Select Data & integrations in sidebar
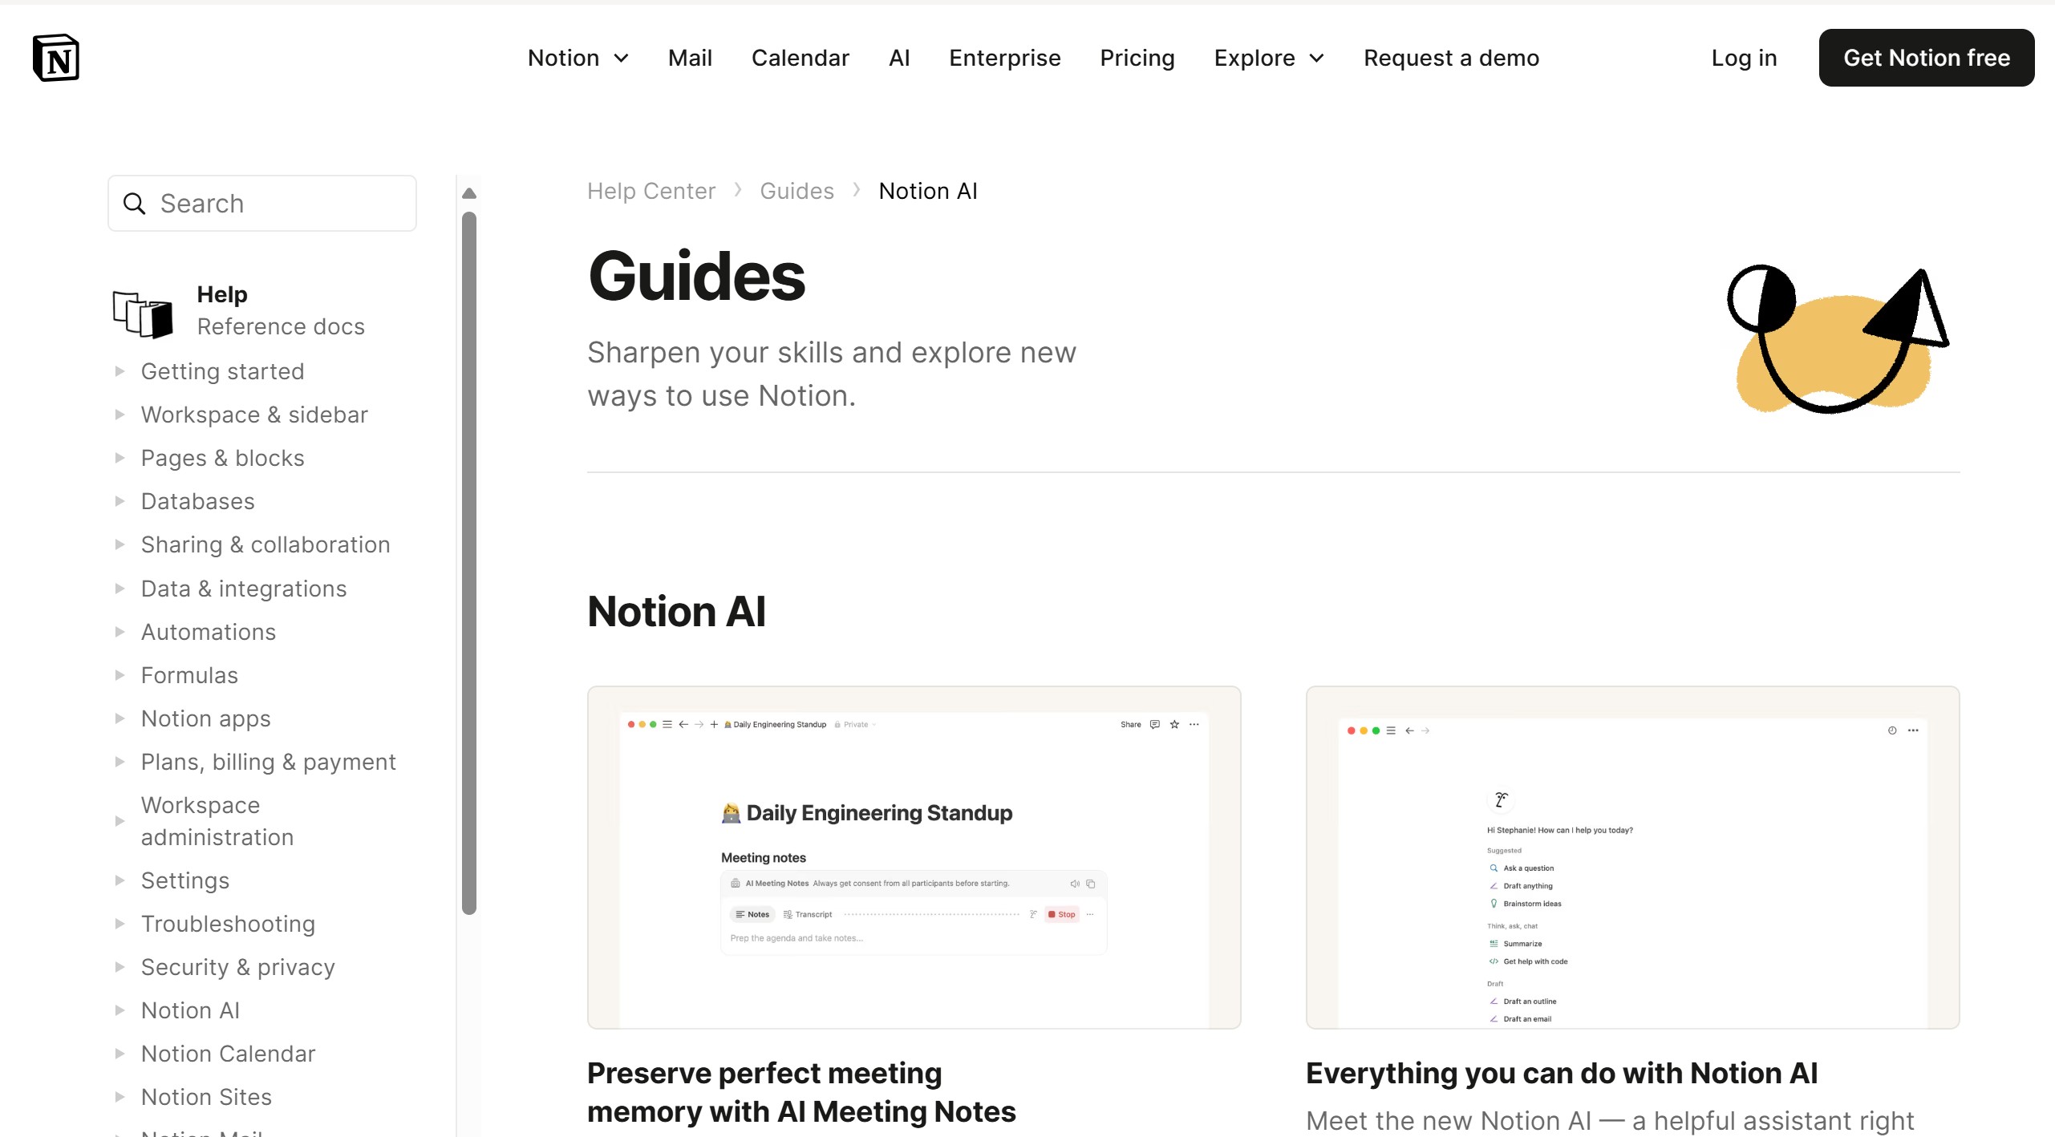The width and height of the screenshot is (2055, 1137). (x=244, y=589)
